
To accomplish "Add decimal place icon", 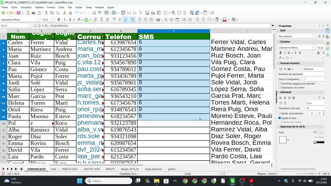I will 184,20.
